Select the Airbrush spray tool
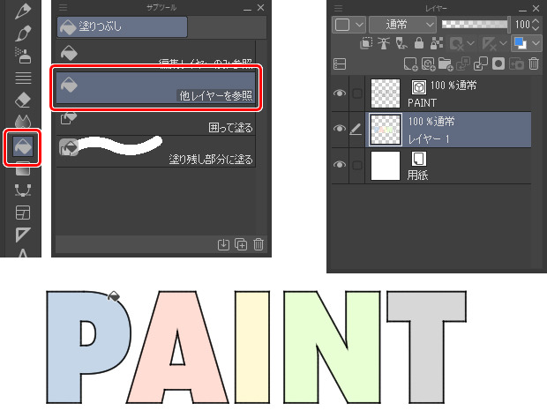Image resolution: width=547 pixels, height=418 pixels. [23, 56]
